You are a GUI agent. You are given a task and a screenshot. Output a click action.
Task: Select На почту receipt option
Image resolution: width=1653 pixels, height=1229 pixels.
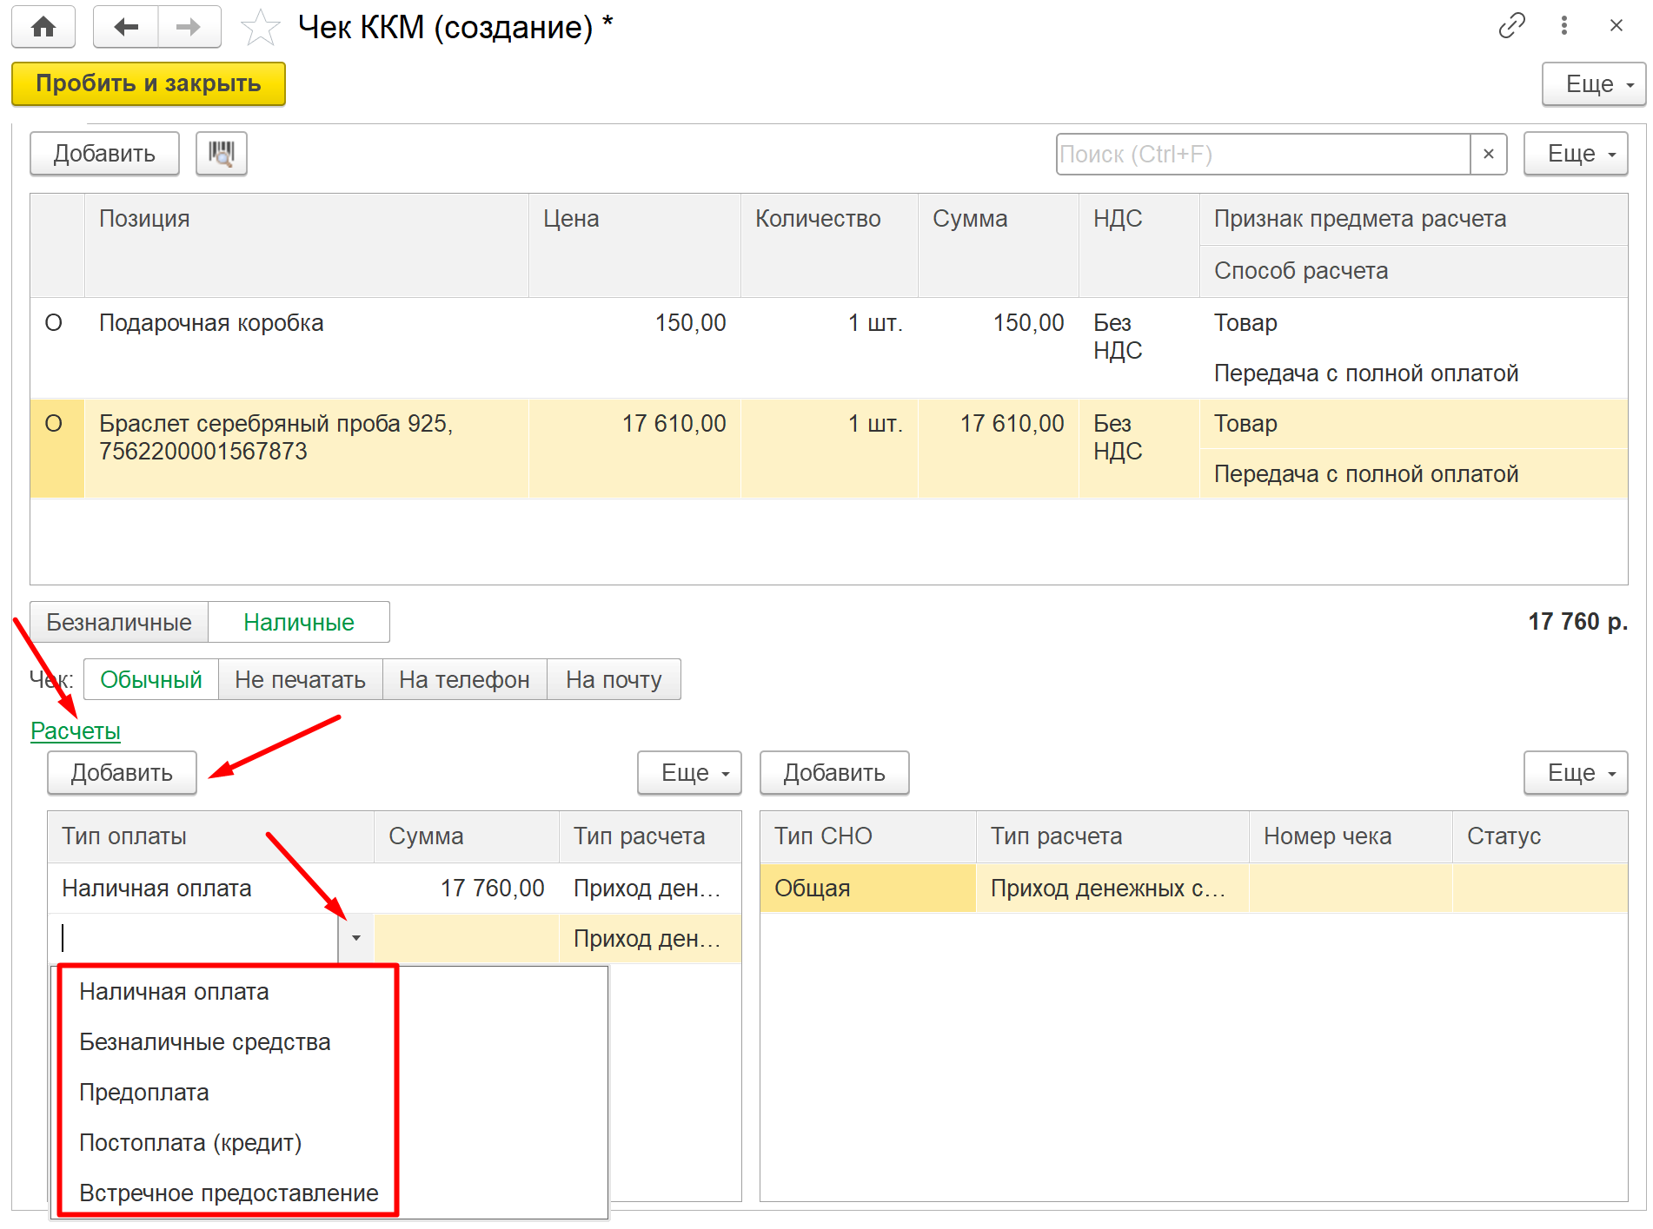(614, 679)
